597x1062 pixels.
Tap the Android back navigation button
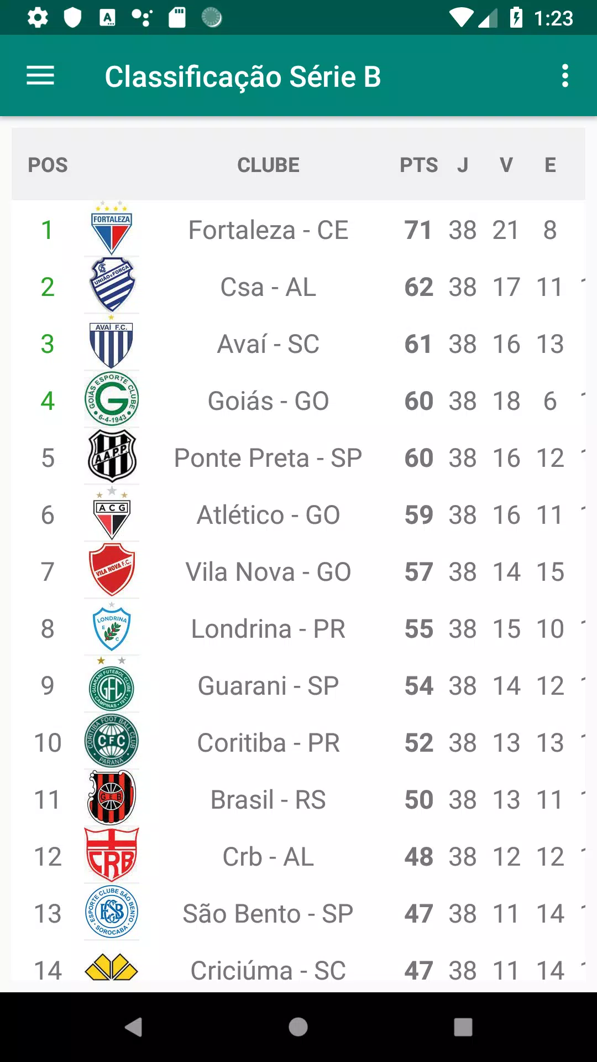pos(134,1027)
